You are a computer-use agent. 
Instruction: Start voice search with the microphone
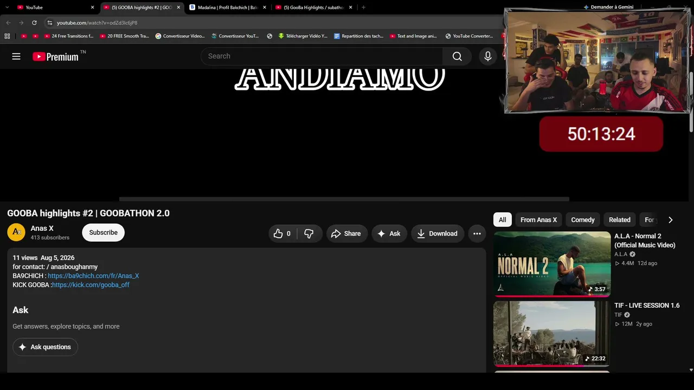(x=488, y=56)
